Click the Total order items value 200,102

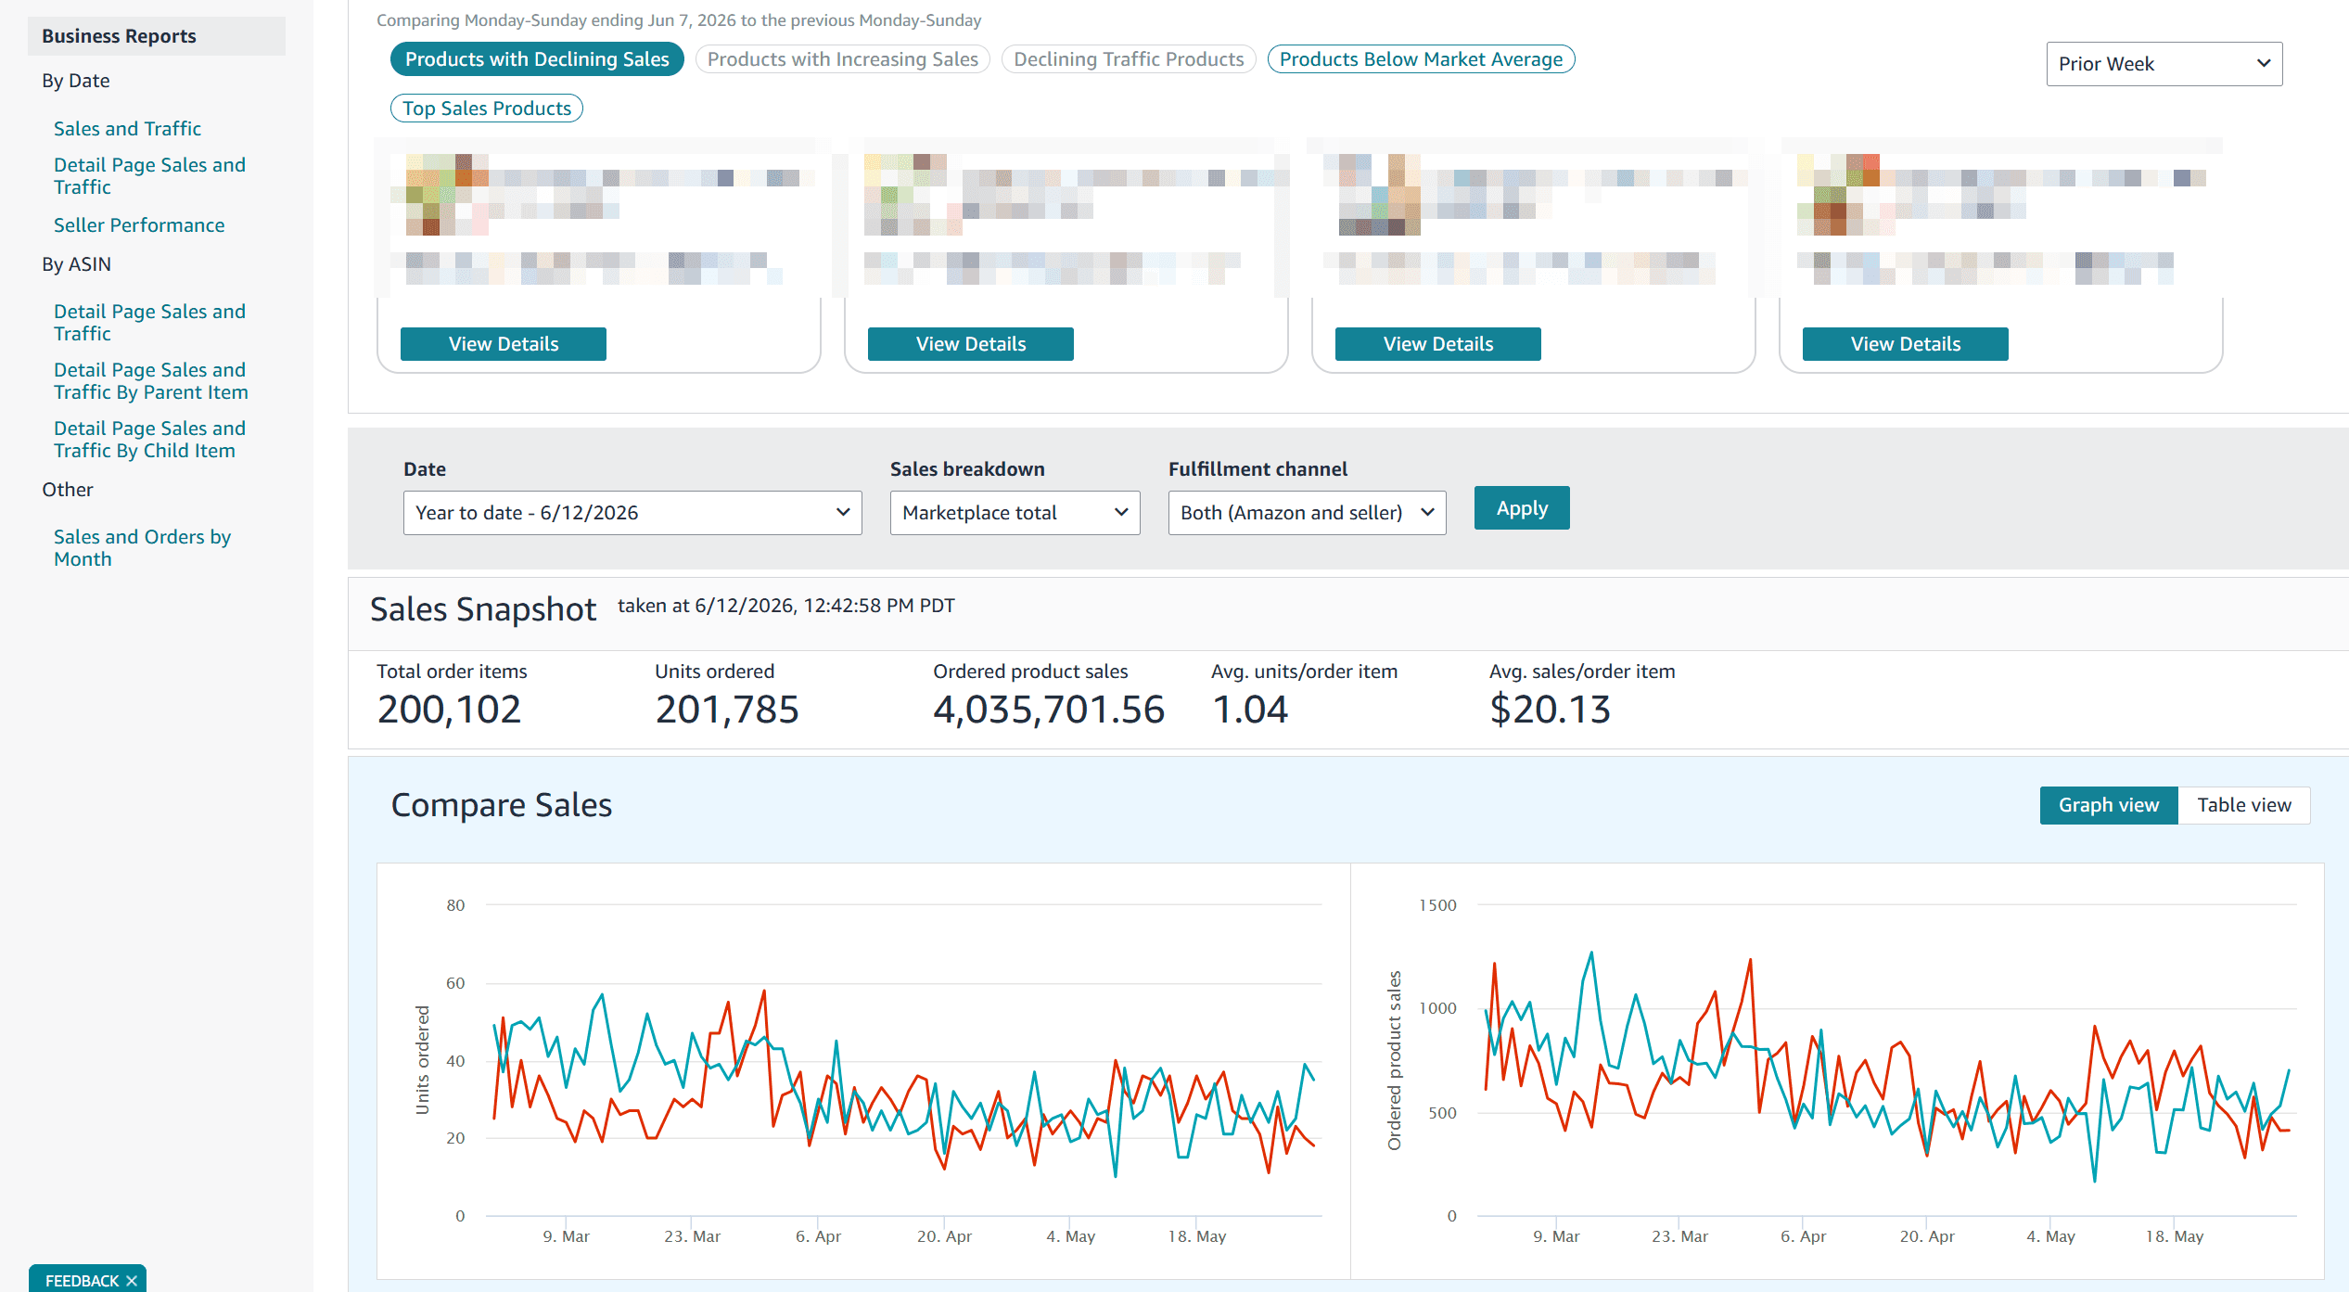click(449, 710)
